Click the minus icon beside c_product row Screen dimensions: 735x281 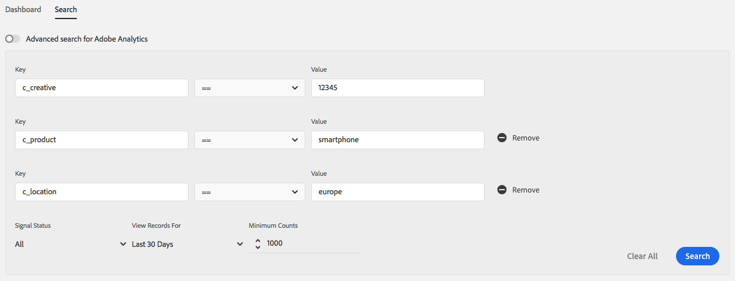502,138
